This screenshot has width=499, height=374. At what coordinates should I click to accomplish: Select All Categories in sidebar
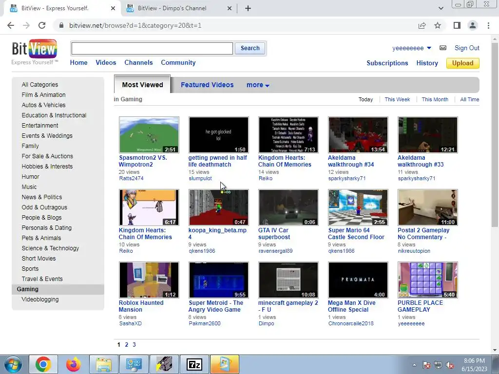(x=40, y=85)
